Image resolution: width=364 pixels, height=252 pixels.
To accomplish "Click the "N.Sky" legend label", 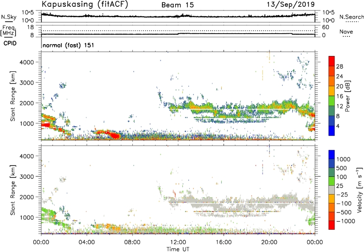I will (x=9, y=17).
